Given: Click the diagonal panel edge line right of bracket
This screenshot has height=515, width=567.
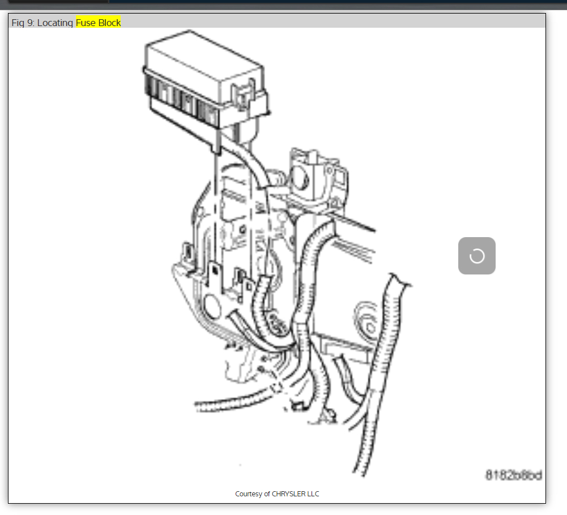Looking at the screenshot, I should tap(351, 224).
